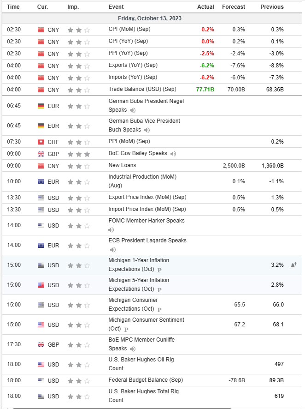305x409 pixels.
Task: Click speaker icon beside BoE Gov Bailey Speaks
Action: point(173,154)
